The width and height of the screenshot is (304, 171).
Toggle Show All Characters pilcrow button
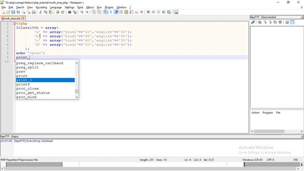click(x=111, y=12)
